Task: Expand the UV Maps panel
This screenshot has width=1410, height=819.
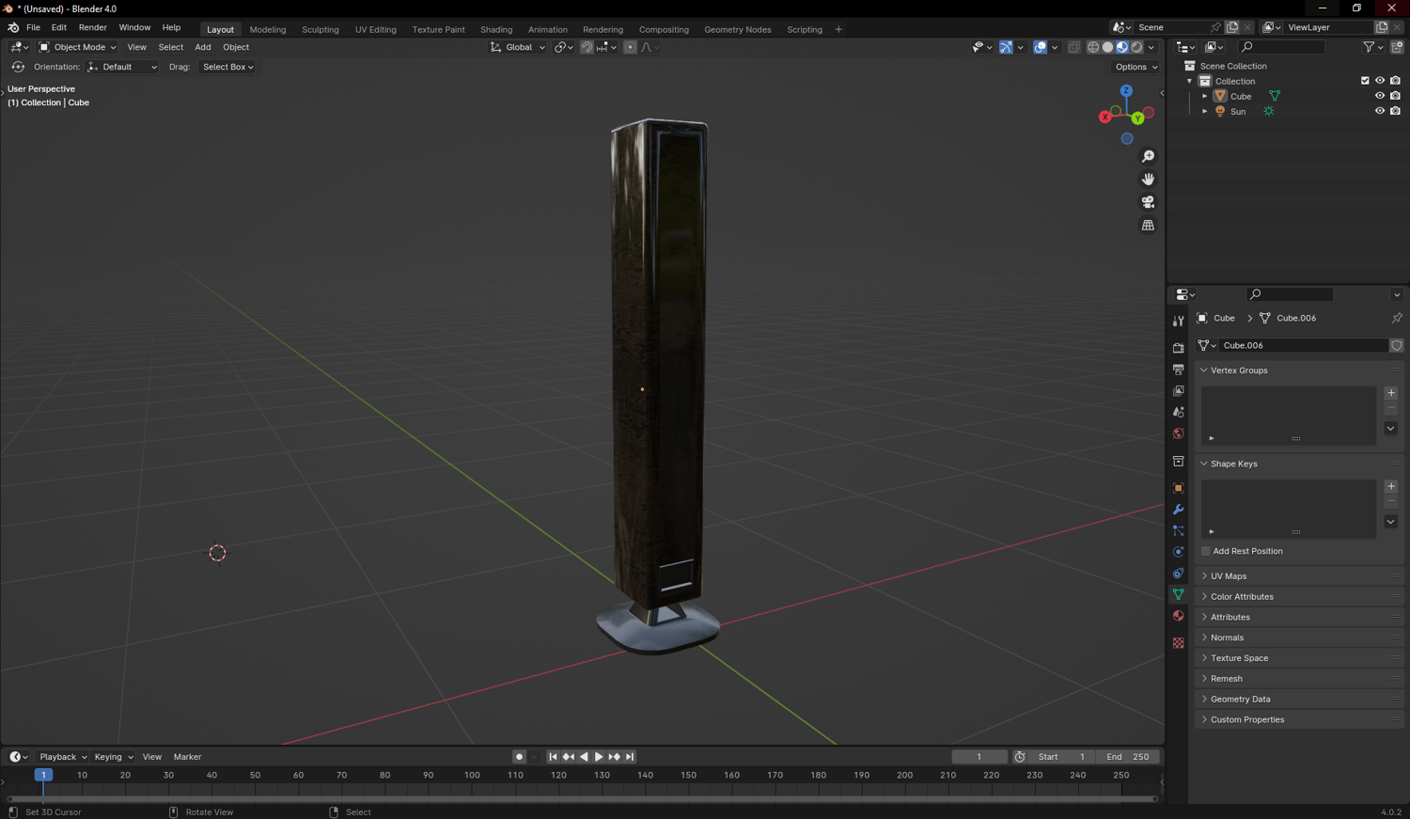Action: pos(1228,575)
